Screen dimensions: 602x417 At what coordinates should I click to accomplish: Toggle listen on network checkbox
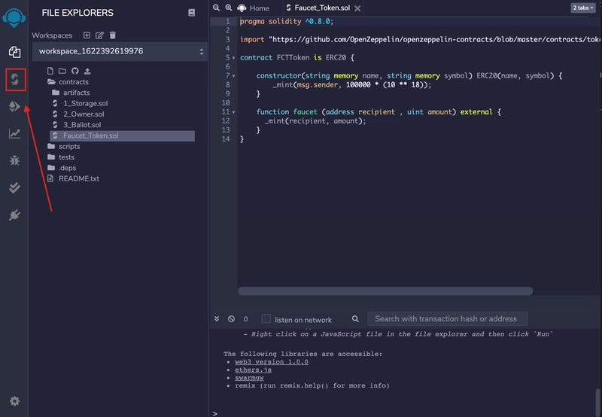[x=266, y=318]
